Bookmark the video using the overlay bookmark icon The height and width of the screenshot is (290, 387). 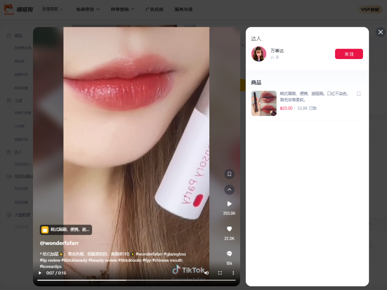point(229,174)
